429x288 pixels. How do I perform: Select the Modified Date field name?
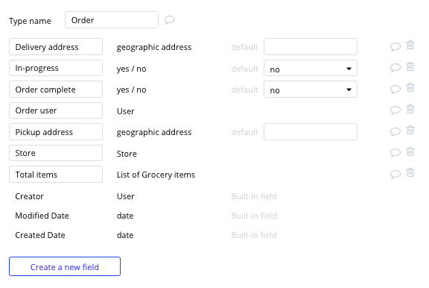click(x=42, y=216)
